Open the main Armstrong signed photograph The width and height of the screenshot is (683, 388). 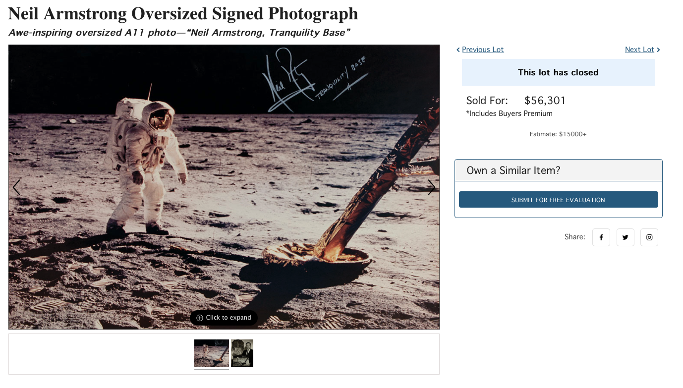224,187
